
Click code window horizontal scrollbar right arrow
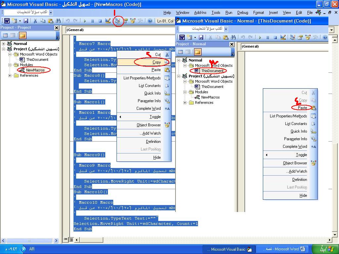pyautogui.click(x=330, y=239)
